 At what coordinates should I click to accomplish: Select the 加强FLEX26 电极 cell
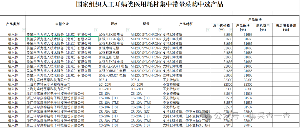click(114, 39)
